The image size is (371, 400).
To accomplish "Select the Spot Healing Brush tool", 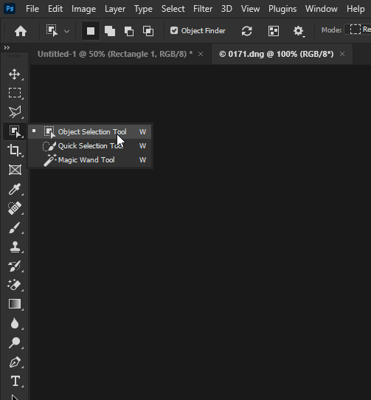I will [x=15, y=208].
